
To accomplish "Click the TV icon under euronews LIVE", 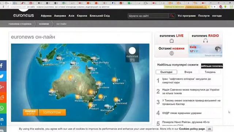I will click(x=171, y=41).
